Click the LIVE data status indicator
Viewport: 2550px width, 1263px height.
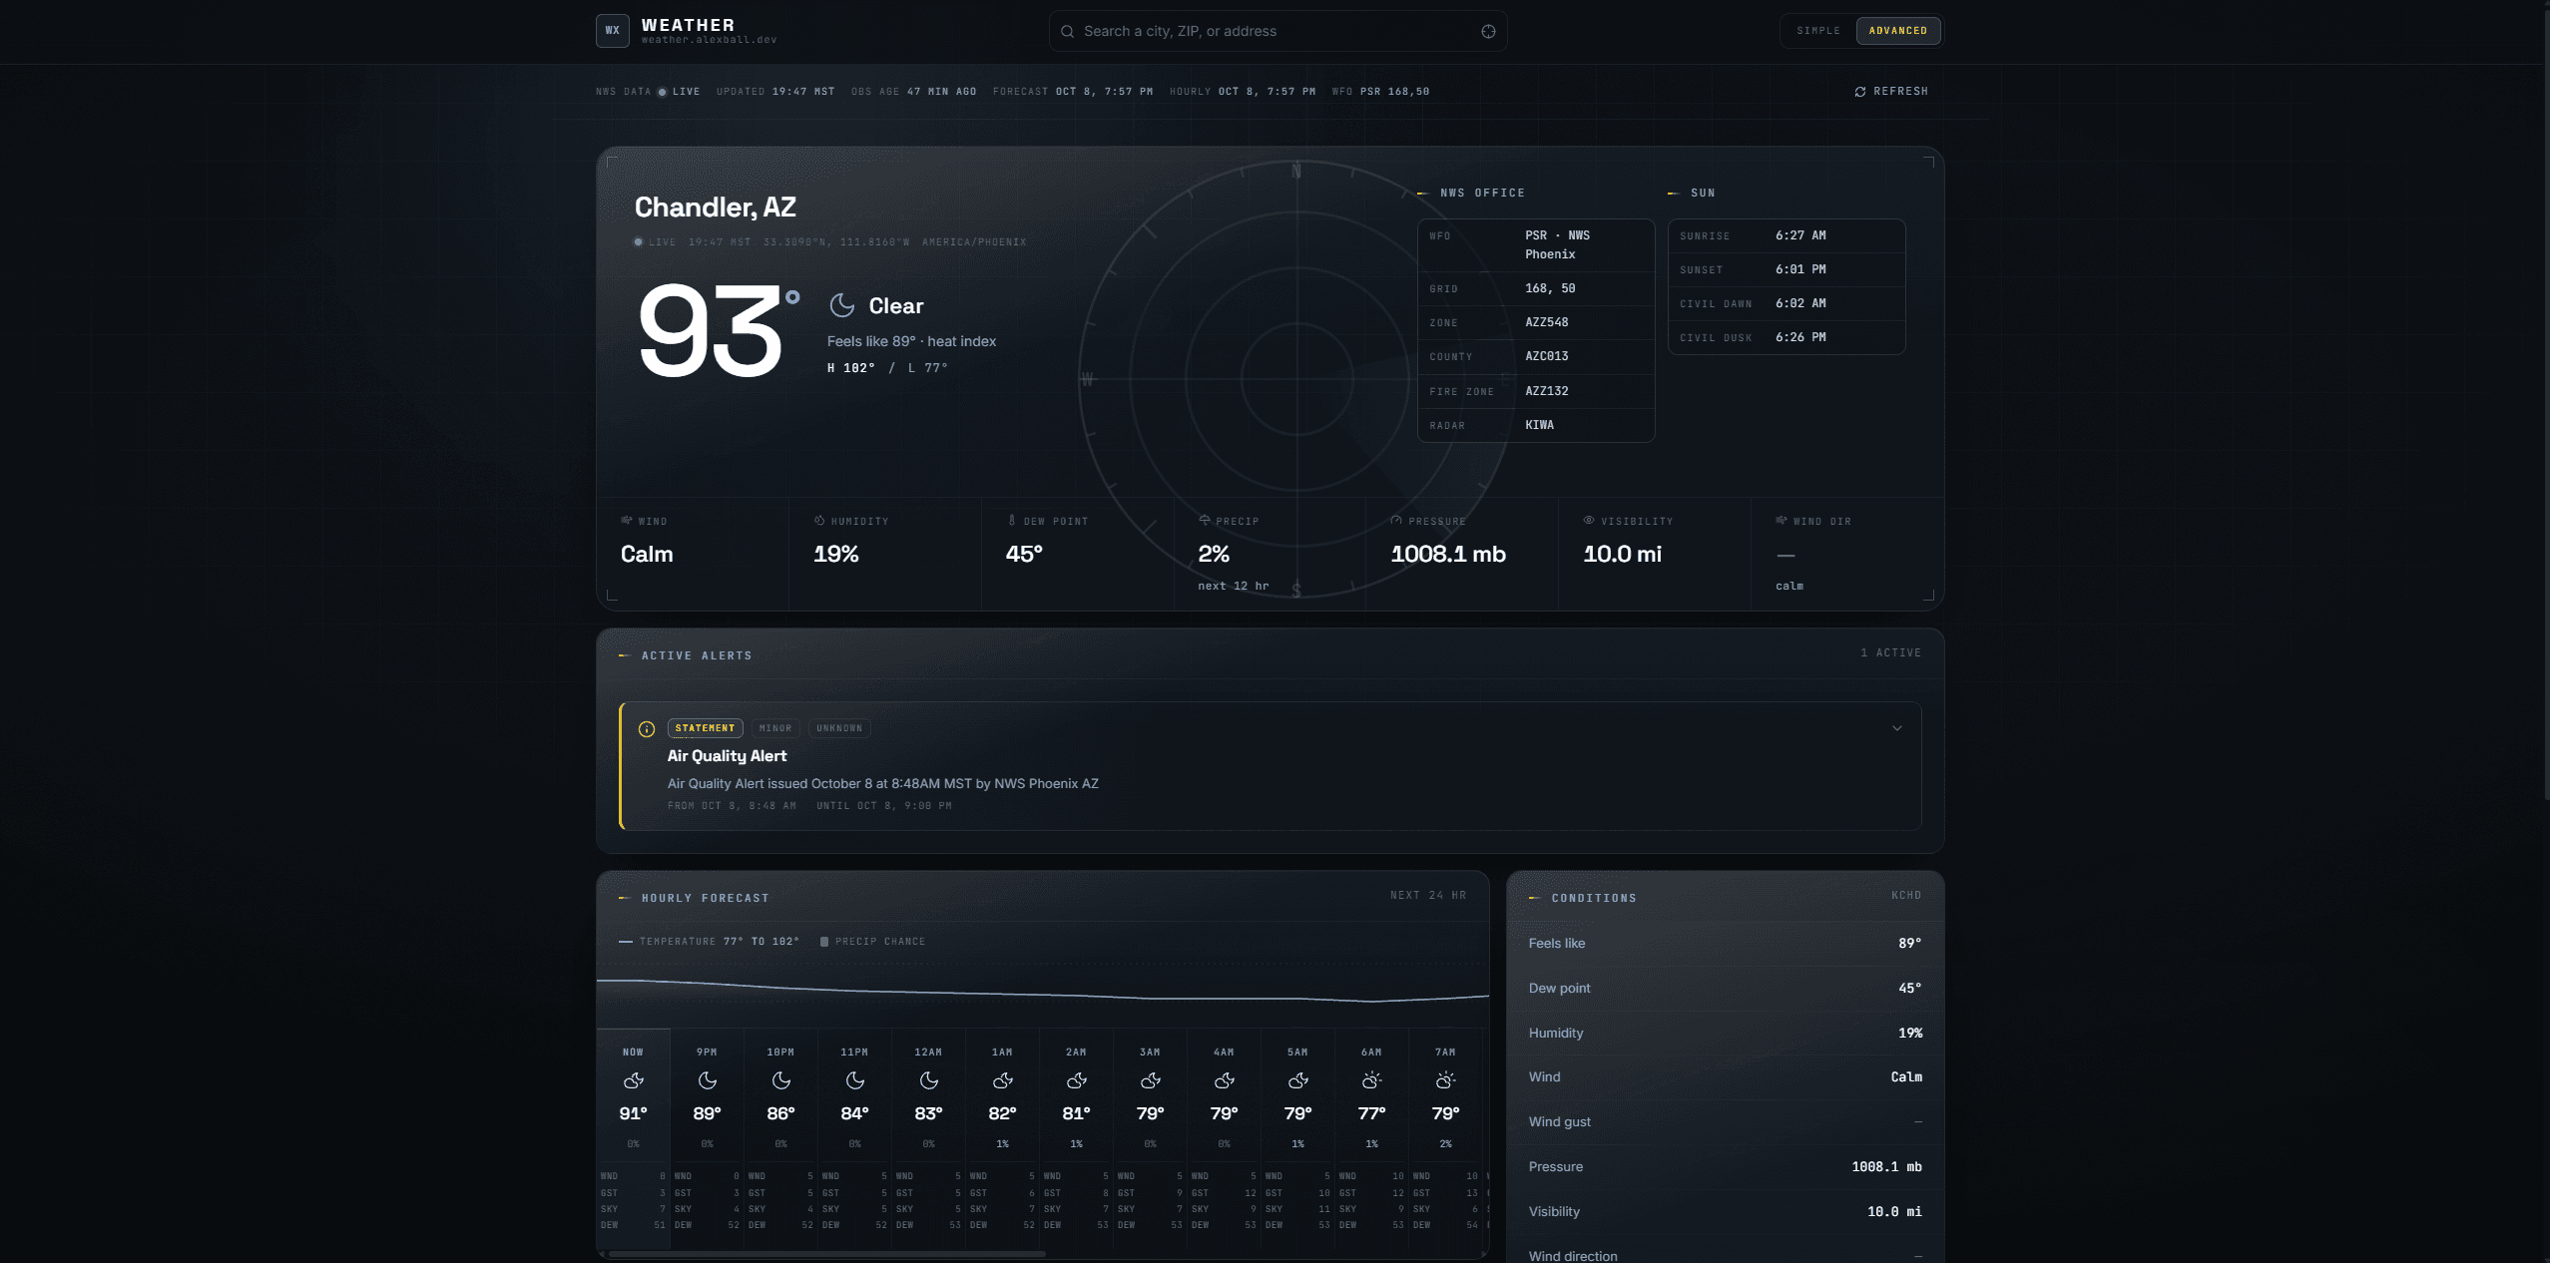tap(679, 92)
